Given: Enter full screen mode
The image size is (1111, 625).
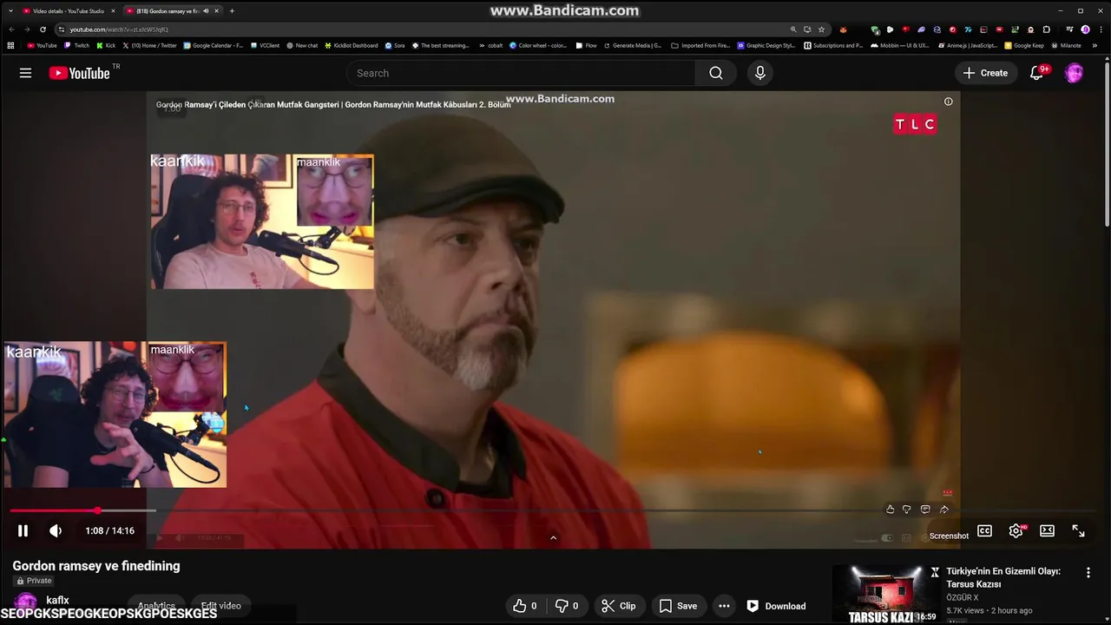Looking at the screenshot, I should [x=1078, y=530].
